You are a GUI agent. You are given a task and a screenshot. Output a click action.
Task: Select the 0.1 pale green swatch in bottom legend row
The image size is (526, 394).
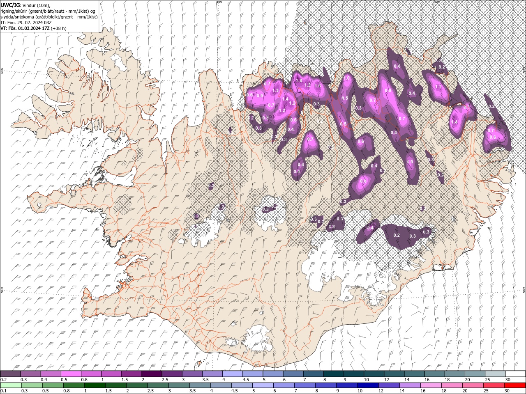point(11,385)
